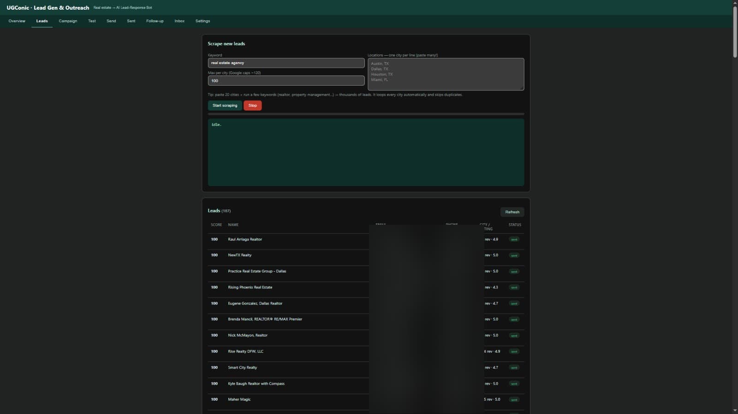
Task: Click the STATUS column header
Action: (515, 225)
